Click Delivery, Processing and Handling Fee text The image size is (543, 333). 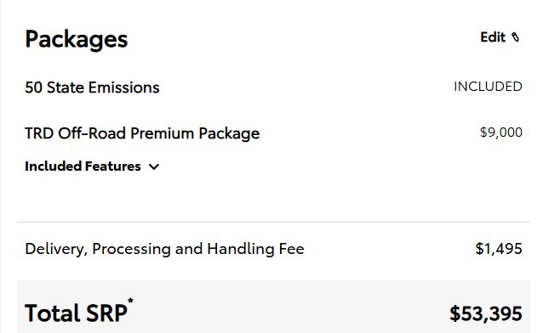pyautogui.click(x=164, y=249)
